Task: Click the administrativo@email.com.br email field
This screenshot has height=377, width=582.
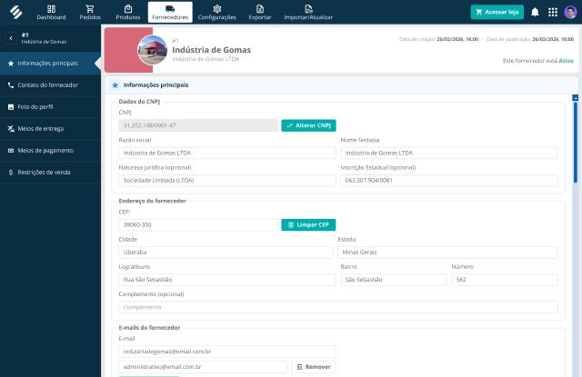Action: pyautogui.click(x=203, y=367)
